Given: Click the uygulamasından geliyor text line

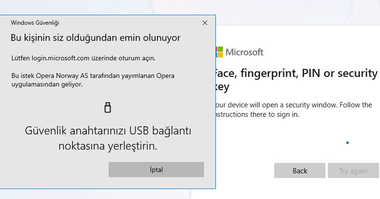Looking at the screenshot, I should point(47,85).
